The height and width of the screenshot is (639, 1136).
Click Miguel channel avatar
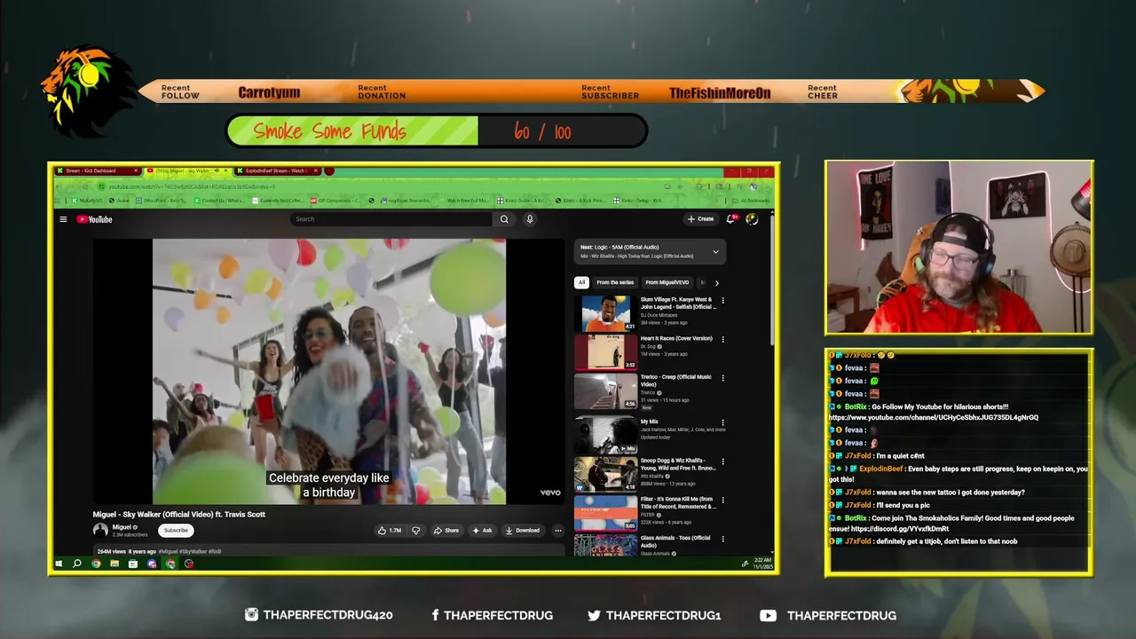(x=100, y=530)
